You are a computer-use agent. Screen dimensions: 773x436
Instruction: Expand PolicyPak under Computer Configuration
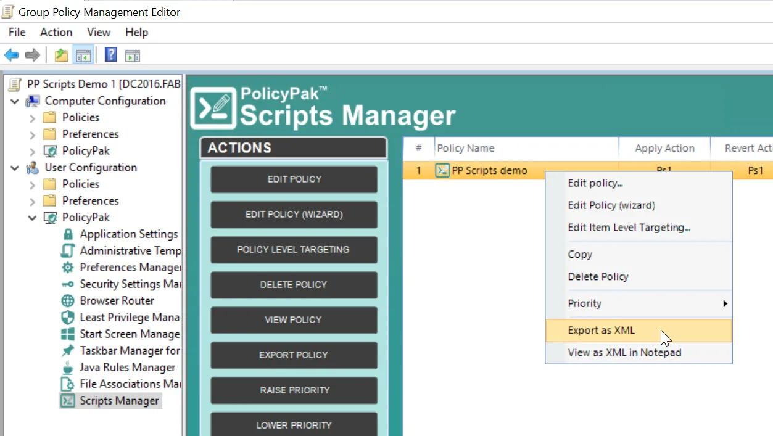point(32,151)
